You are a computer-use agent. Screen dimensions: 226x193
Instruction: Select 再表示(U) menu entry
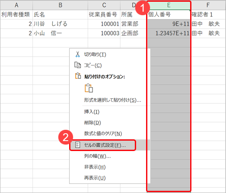click(110, 178)
